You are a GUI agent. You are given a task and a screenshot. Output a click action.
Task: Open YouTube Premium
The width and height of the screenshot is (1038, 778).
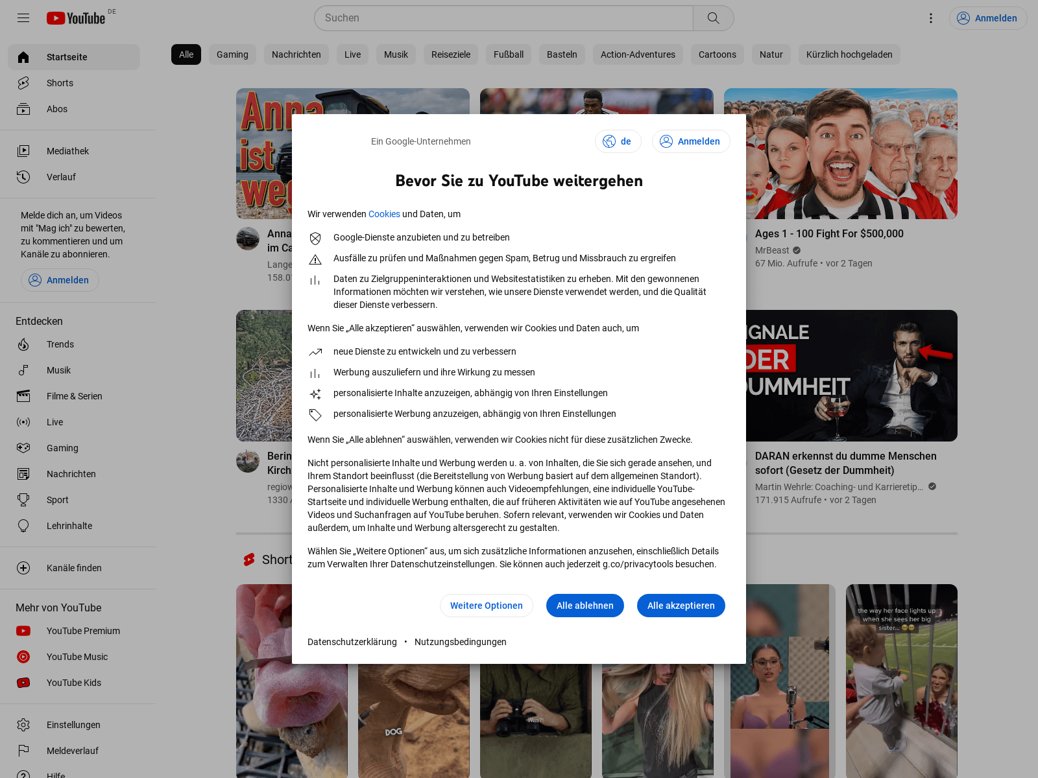pos(74,631)
